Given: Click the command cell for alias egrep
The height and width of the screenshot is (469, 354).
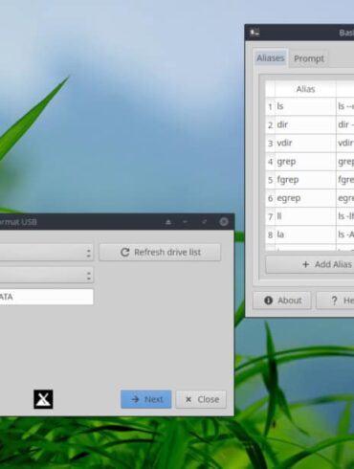Looking at the screenshot, I should 345,198.
